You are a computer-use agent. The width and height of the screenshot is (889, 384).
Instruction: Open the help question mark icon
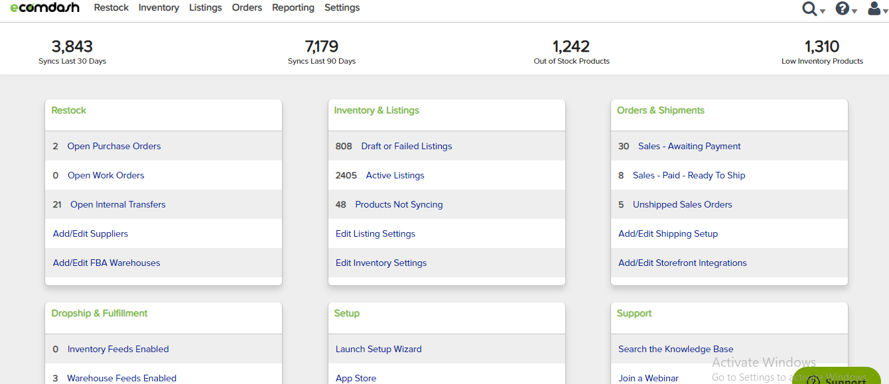[843, 9]
